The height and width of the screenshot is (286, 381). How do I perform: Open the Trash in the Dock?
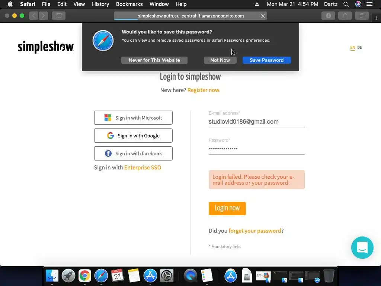(x=329, y=276)
